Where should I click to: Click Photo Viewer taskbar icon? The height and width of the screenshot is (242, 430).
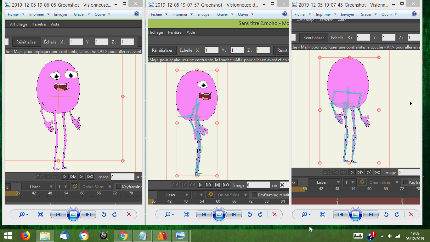point(181,235)
